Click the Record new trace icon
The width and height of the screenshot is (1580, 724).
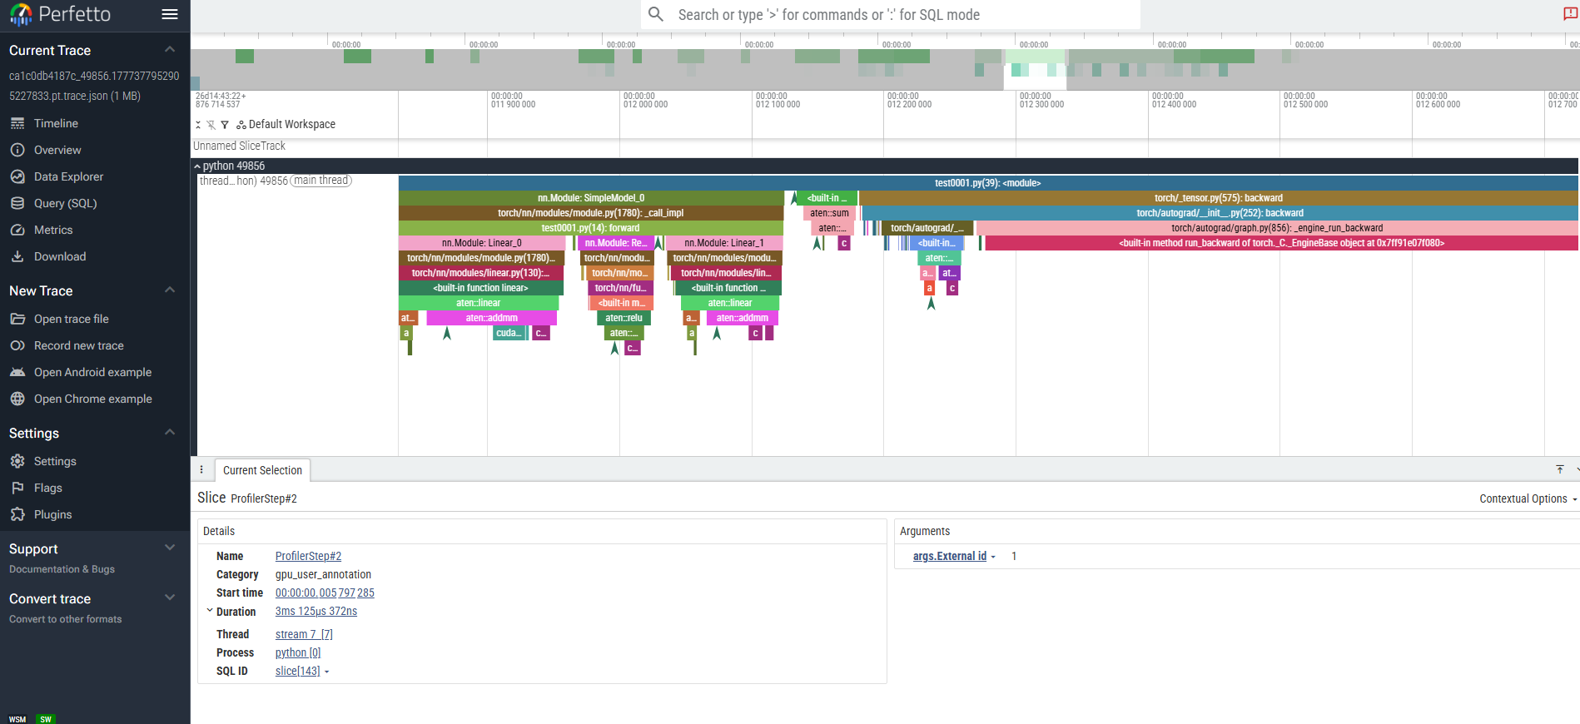(x=17, y=345)
